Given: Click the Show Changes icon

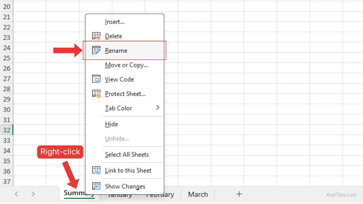Looking at the screenshot, I should point(96,186).
